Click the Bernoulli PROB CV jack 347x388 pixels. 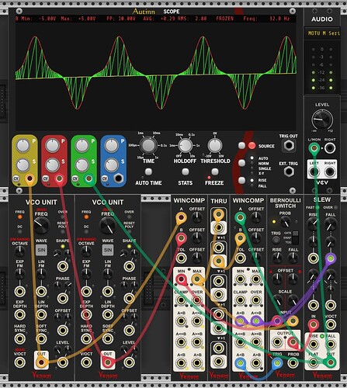pyautogui.click(x=293, y=363)
